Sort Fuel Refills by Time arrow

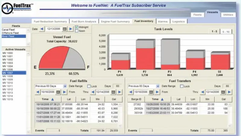tap(52, 99)
